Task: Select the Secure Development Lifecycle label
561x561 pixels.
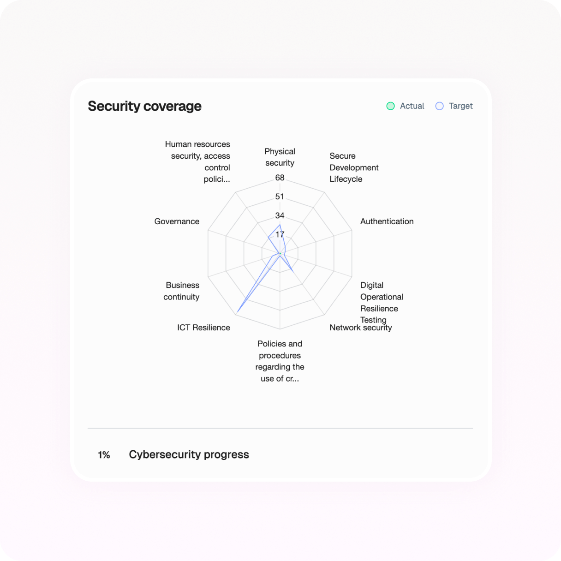Action: click(x=353, y=167)
